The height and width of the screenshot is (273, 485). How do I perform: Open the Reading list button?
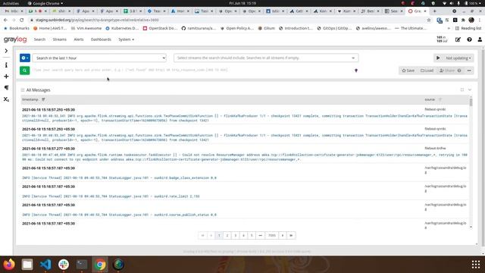[468, 28]
